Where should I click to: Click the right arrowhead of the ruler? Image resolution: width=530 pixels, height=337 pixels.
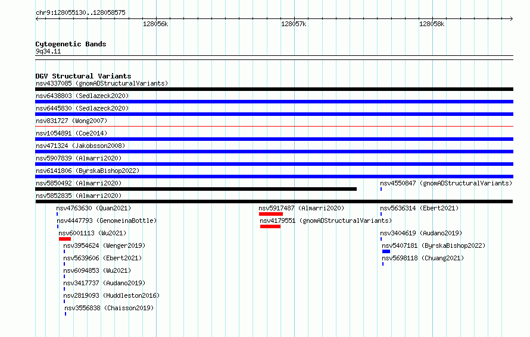(512, 19)
